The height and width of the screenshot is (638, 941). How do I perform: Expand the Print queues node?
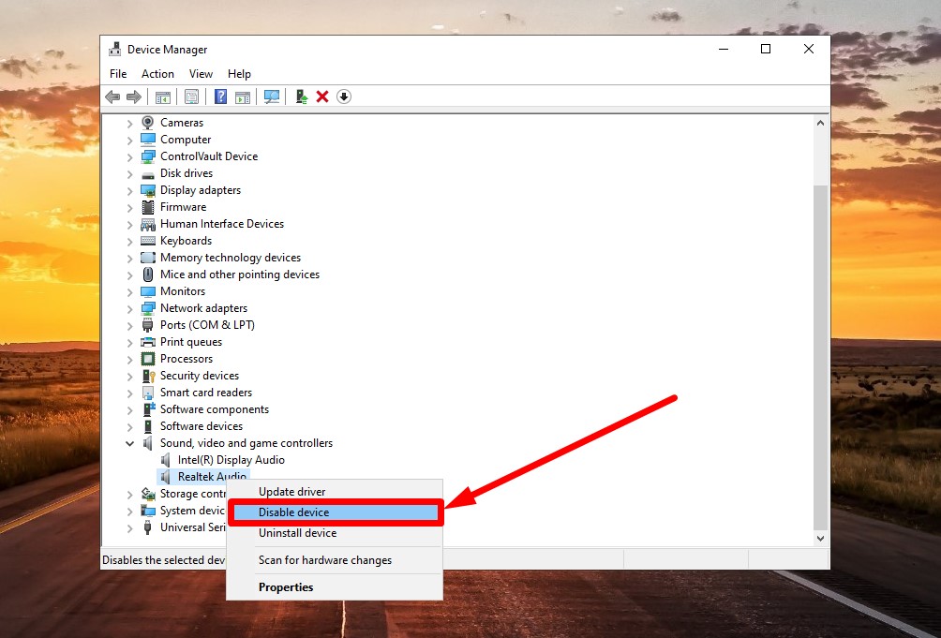pos(129,342)
